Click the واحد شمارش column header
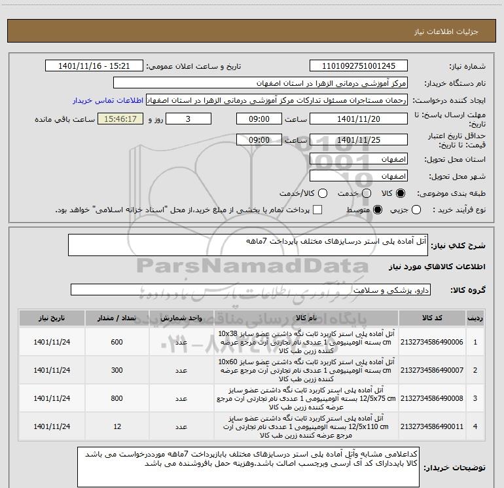The width and height of the screenshot is (504, 488). pos(181,318)
